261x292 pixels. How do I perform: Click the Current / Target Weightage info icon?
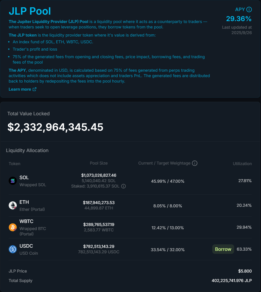(x=195, y=163)
